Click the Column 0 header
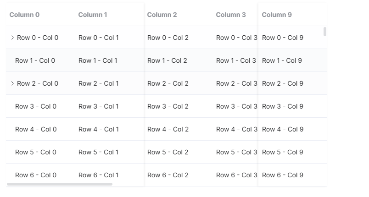This screenshot has width=369, height=197. coord(24,15)
